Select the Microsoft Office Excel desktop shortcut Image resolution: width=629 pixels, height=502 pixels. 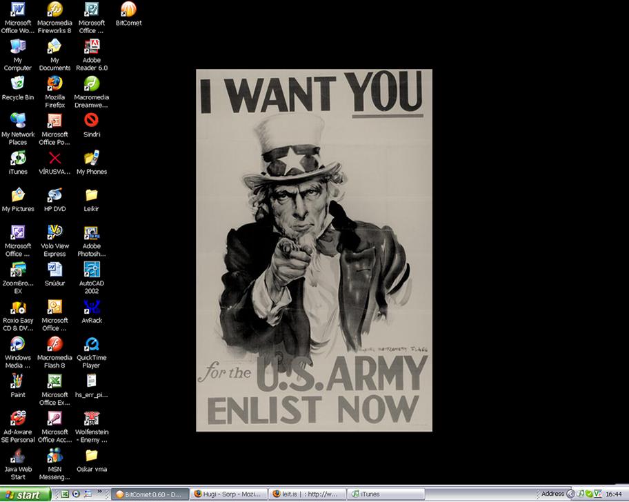click(54, 390)
